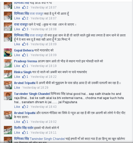
Task: Click thumbs-up icon under Gopal Behera's comment
Action: [24, 55]
